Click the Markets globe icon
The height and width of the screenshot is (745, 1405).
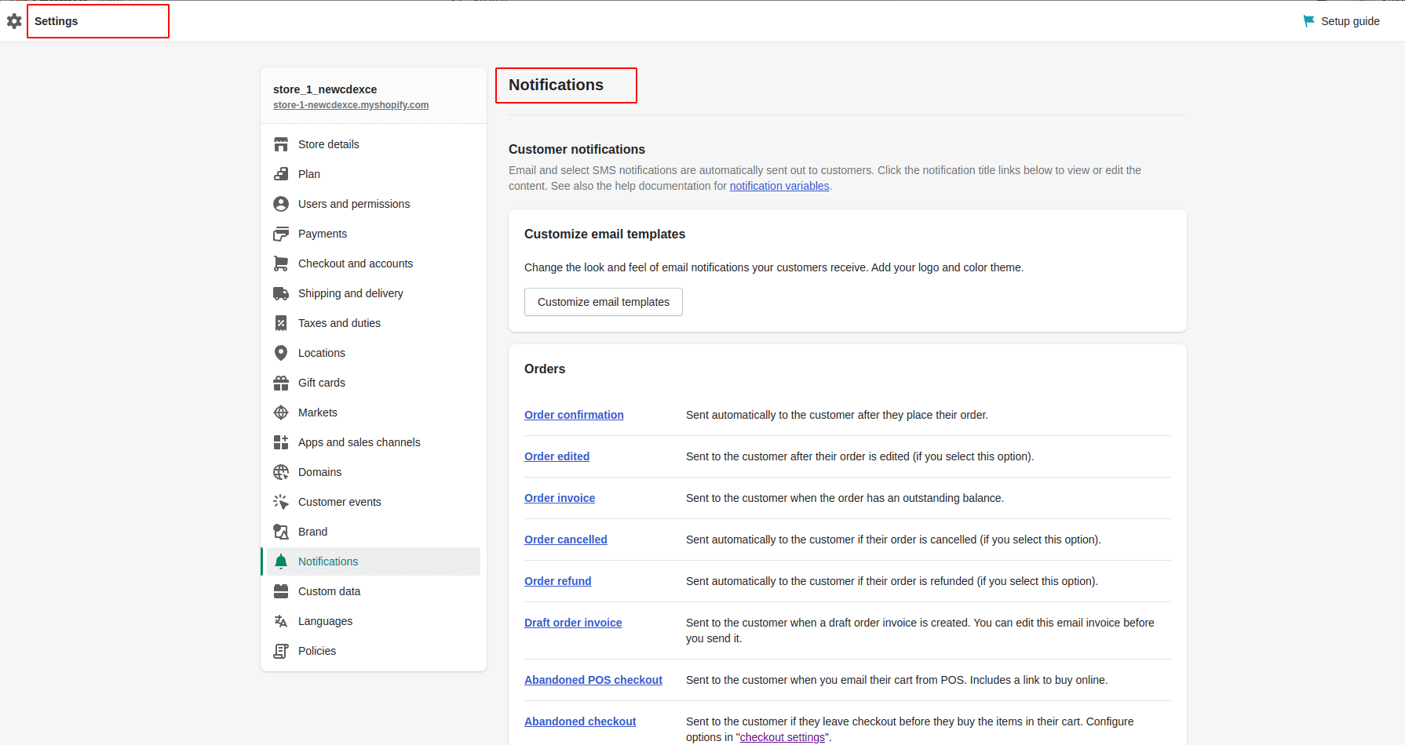point(281,412)
